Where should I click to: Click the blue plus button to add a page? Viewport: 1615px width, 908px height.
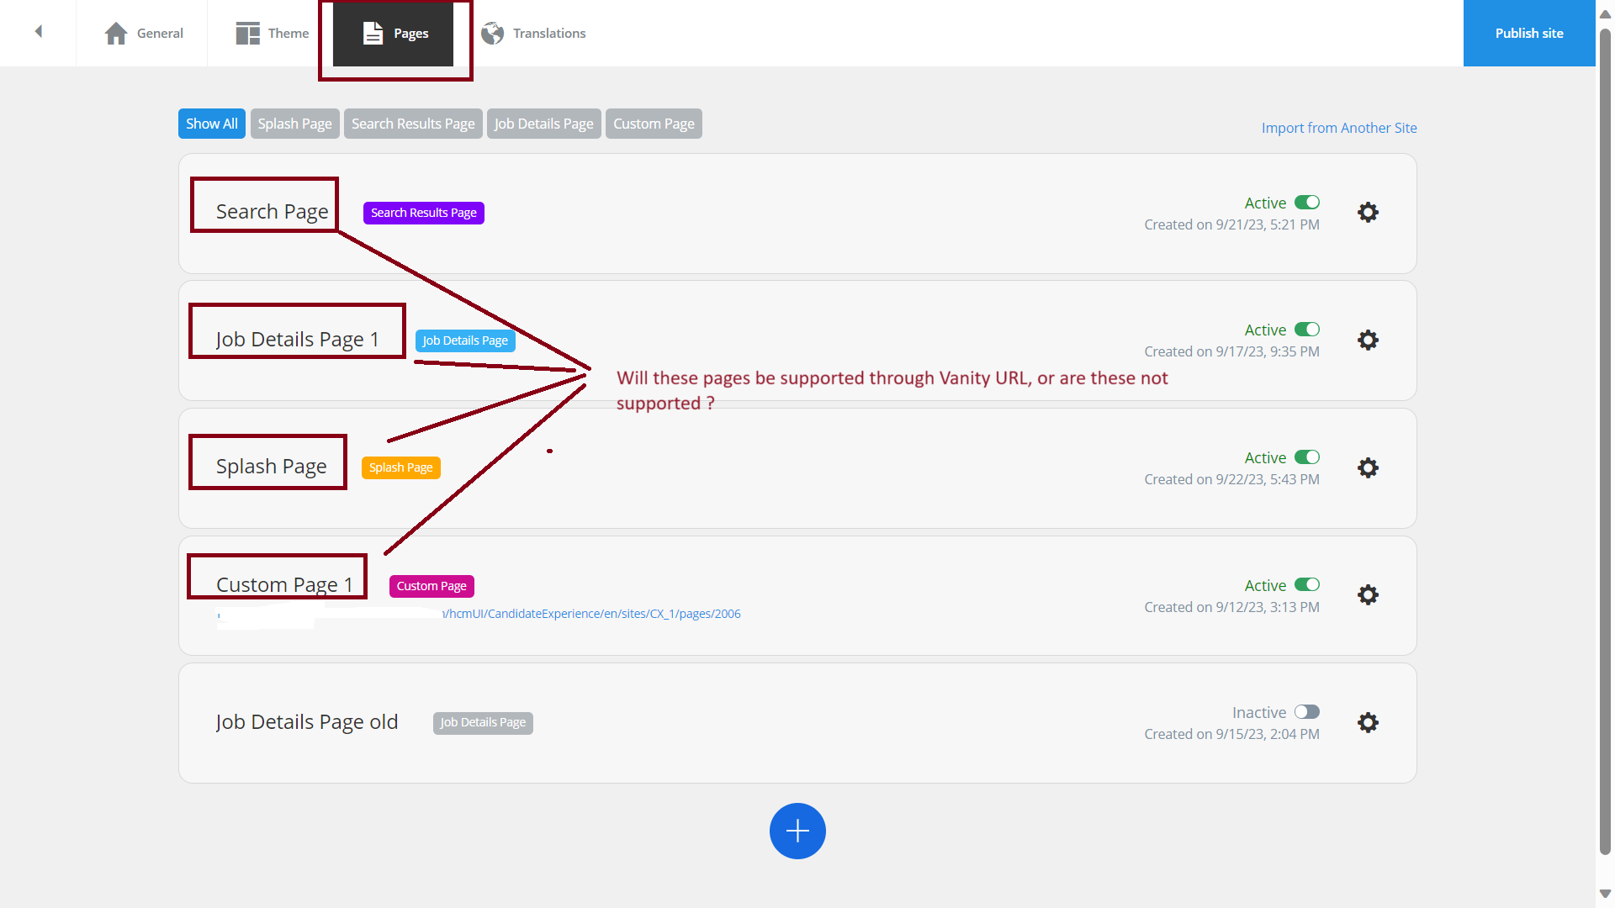(x=797, y=831)
